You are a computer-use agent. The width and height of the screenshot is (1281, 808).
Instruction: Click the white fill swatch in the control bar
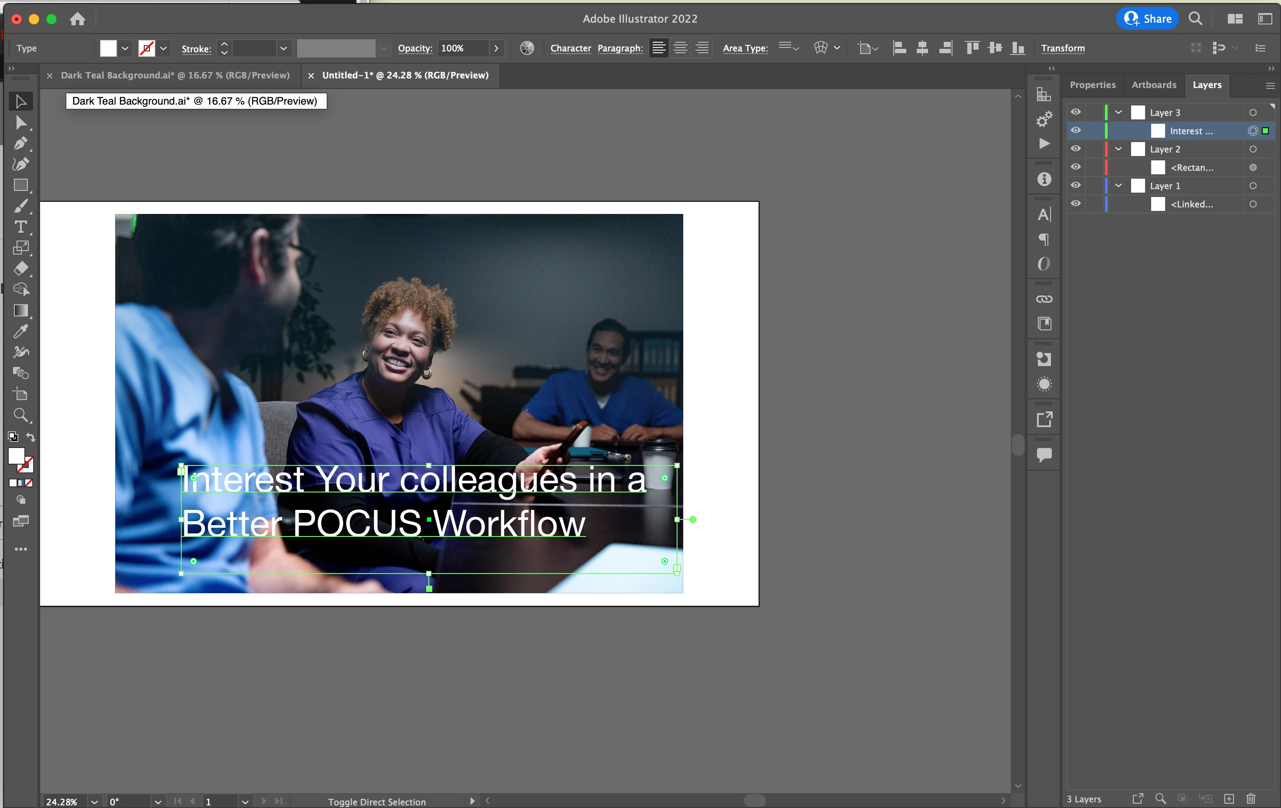[x=108, y=48]
